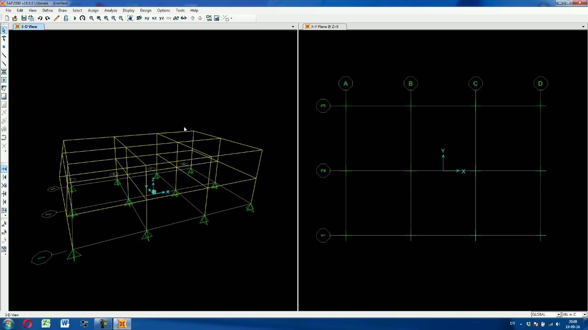
Task: Select the Draw Special Joint tool
Action: (x=4, y=47)
